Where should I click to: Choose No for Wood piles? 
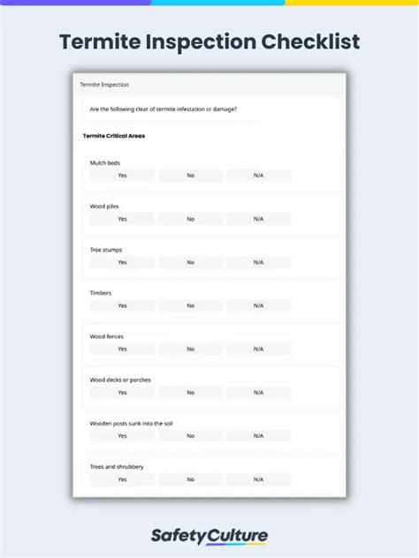(191, 219)
